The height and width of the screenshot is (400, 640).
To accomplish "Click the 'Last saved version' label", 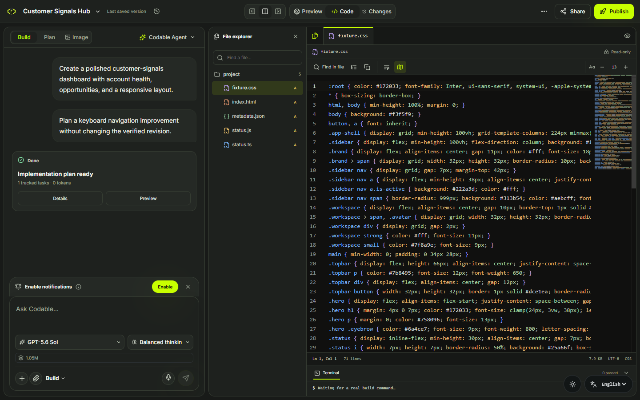I will pyautogui.click(x=127, y=12).
